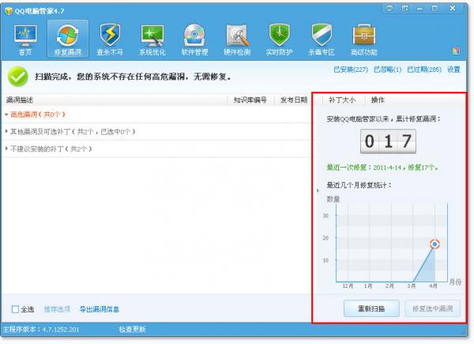Close the QQ电脑管家 window
The height and width of the screenshot is (344, 474).
tap(453, 8)
